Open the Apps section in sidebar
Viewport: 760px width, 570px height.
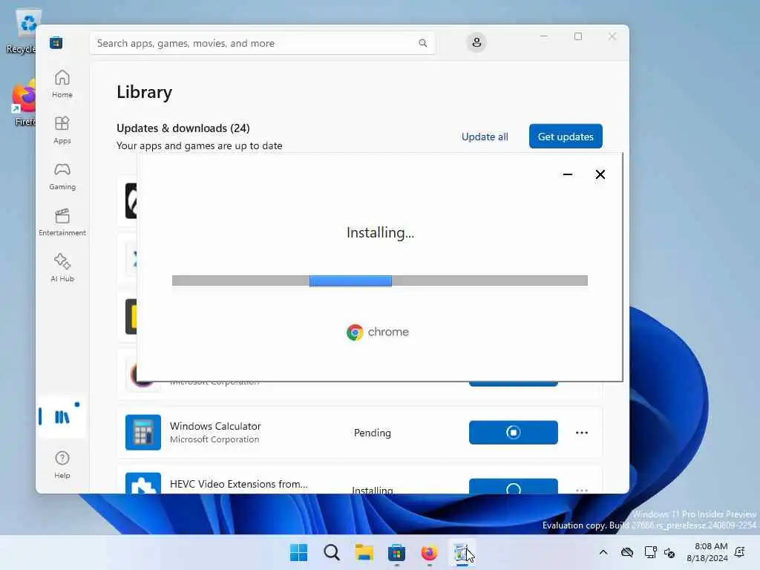tap(62, 130)
